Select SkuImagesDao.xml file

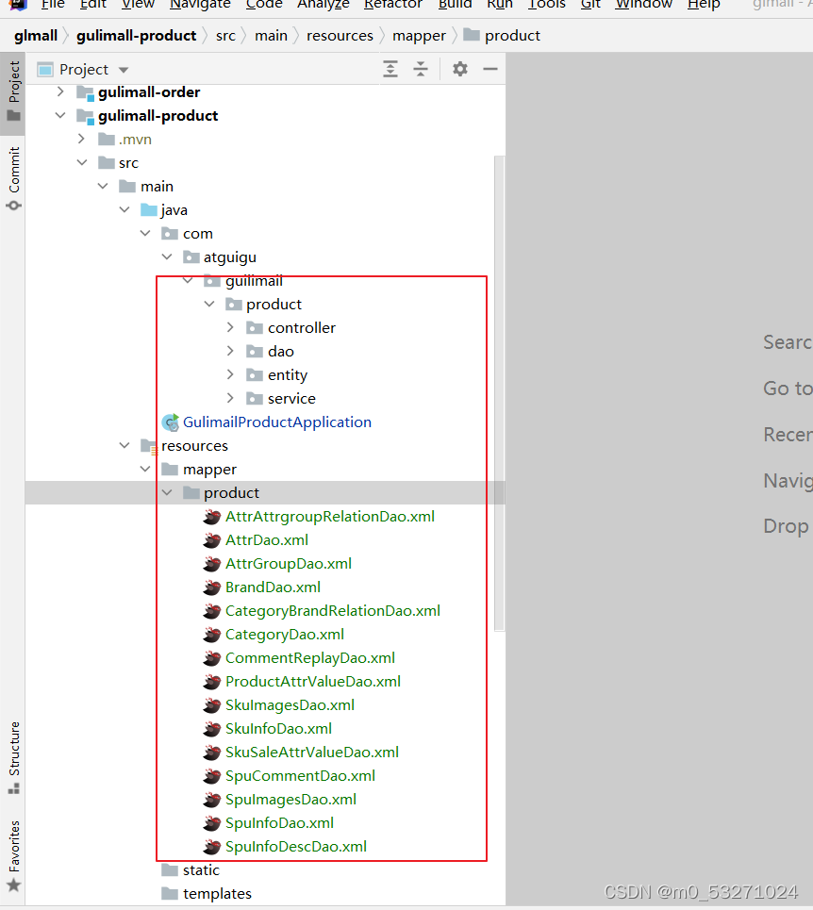pyautogui.click(x=290, y=704)
